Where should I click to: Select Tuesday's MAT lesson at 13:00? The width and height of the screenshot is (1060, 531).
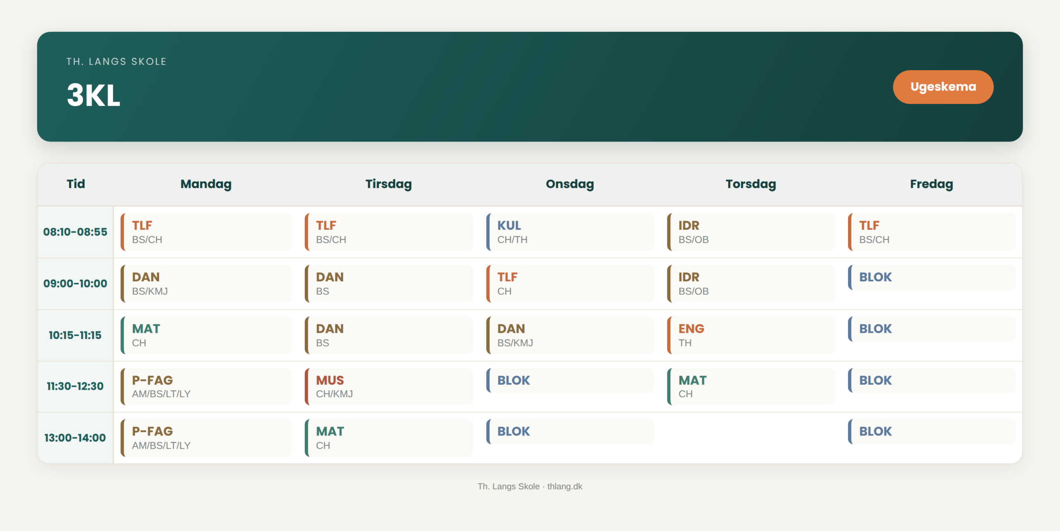click(388, 438)
